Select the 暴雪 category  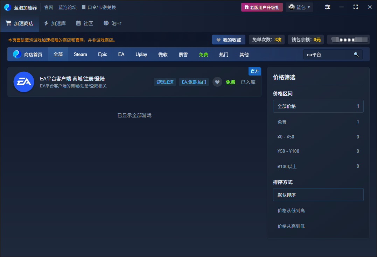(183, 55)
